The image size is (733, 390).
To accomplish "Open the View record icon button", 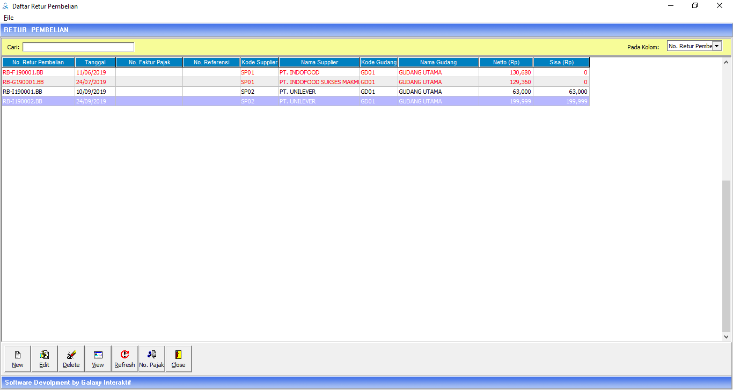I will click(x=98, y=358).
